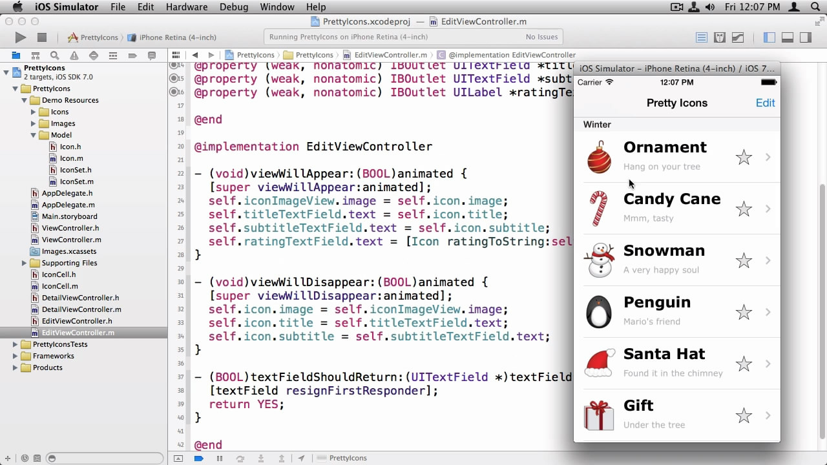Select Images.xcassets in navigator

pyautogui.click(x=69, y=251)
